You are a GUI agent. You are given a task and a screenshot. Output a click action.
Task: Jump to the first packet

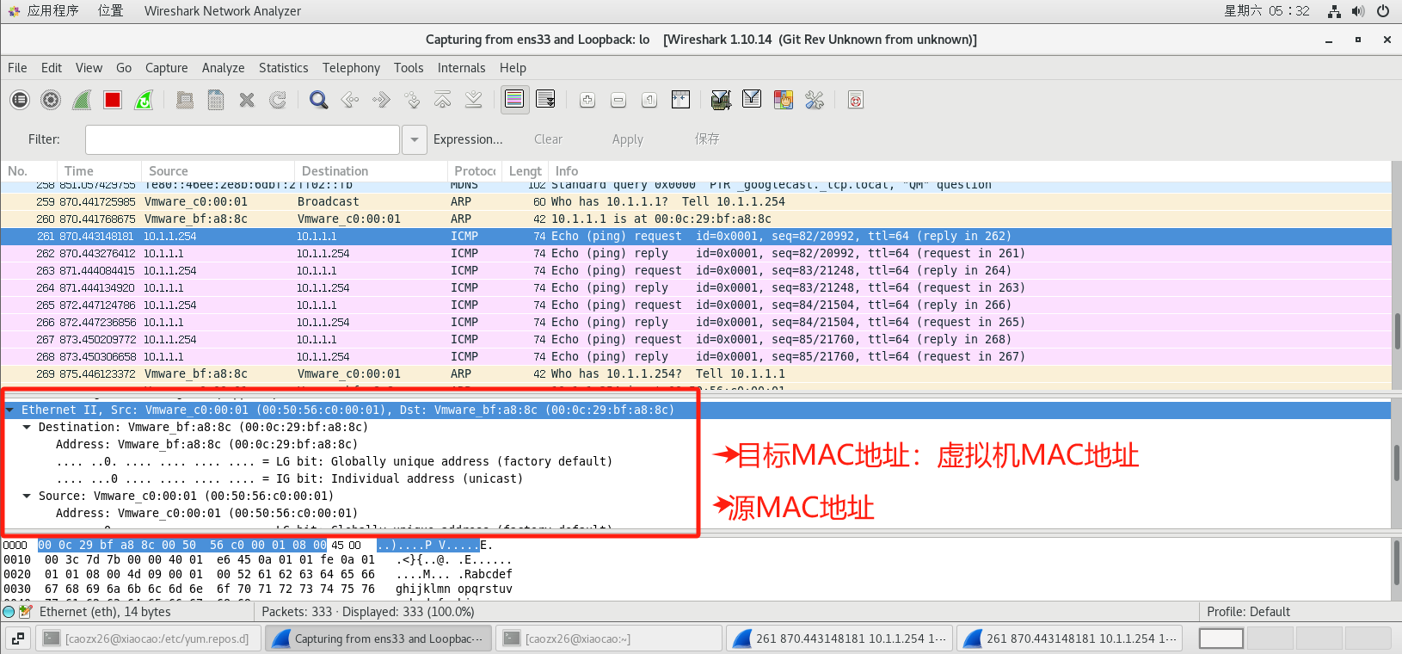pos(443,100)
